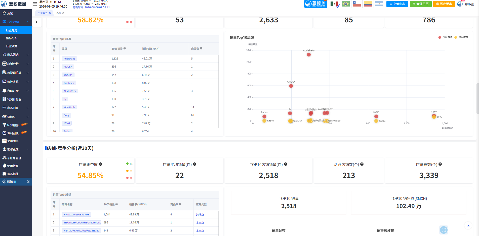Switch to the 总览 tab
This screenshot has width=479, height=236.
point(59,13)
